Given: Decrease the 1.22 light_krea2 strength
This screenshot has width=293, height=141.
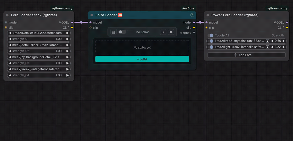Looking at the screenshot, I should [x=272, y=47].
